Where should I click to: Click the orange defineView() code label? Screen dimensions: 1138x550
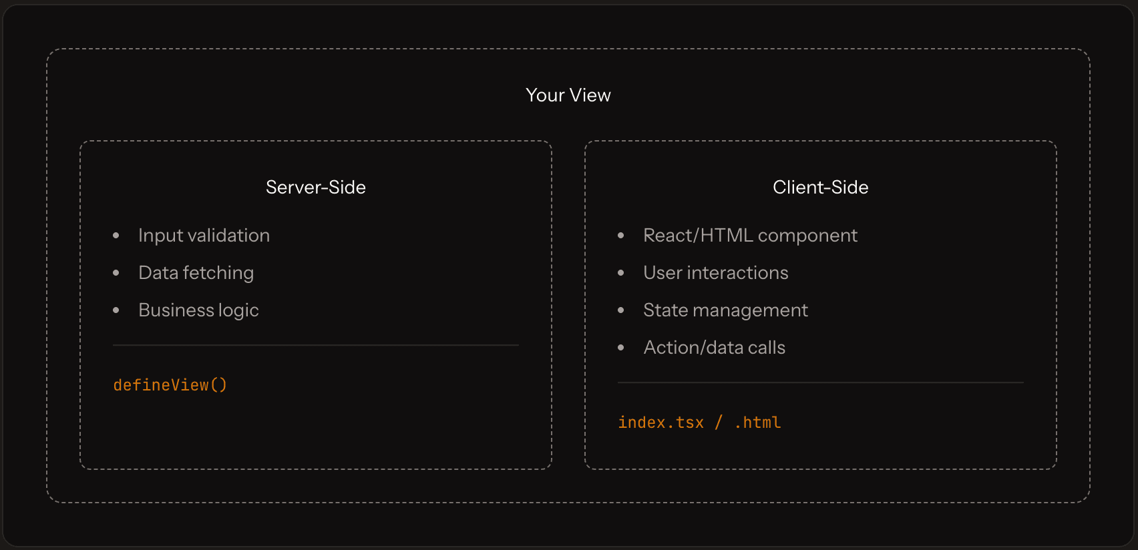pyautogui.click(x=170, y=385)
